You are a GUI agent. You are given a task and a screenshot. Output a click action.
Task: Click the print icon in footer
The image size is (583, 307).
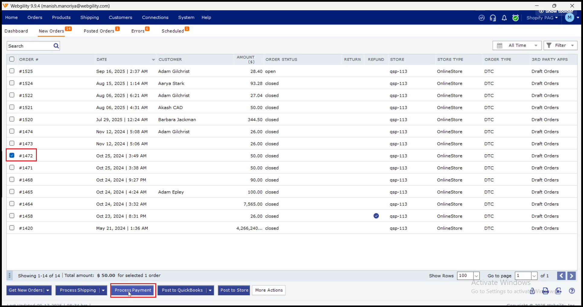[545, 291]
